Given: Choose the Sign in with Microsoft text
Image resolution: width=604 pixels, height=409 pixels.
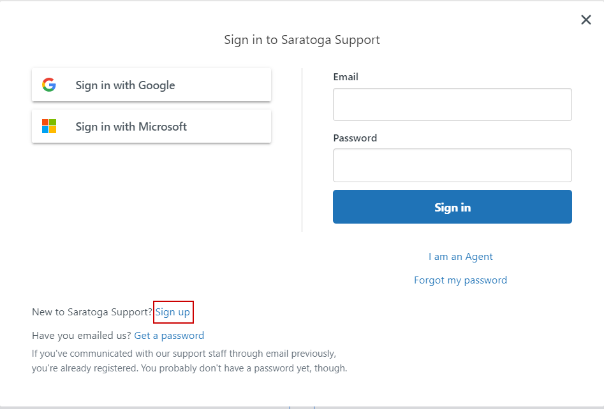Looking at the screenshot, I should tap(131, 127).
